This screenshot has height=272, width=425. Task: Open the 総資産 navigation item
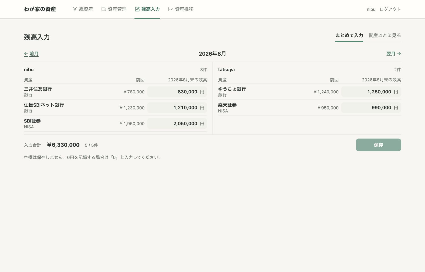coord(83,9)
